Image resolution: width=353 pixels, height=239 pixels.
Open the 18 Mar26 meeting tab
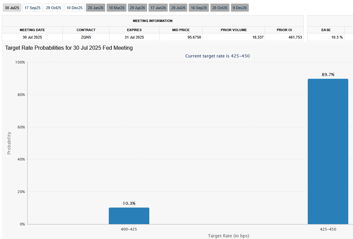pos(117,8)
